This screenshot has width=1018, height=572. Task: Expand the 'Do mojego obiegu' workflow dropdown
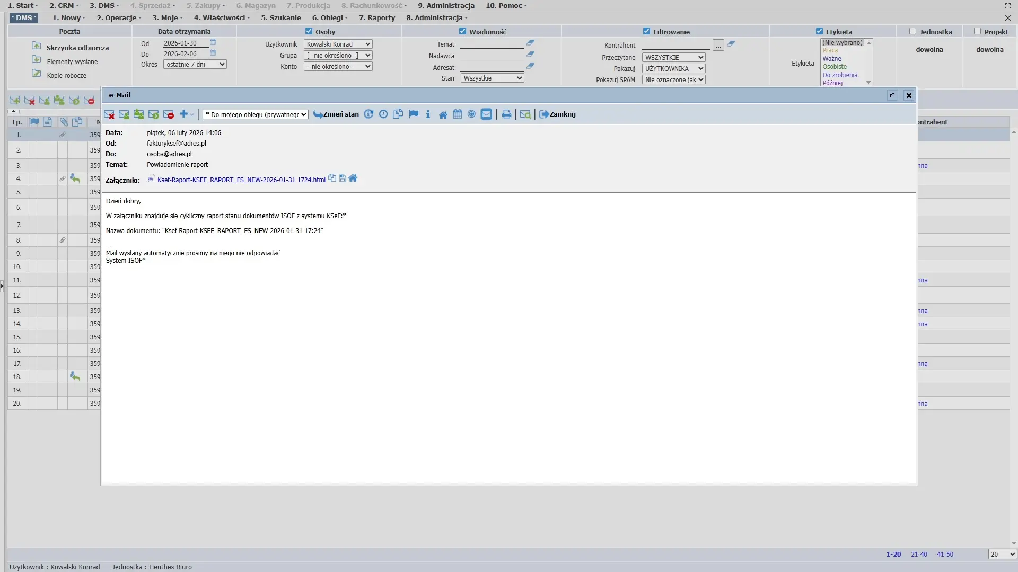pos(255,115)
